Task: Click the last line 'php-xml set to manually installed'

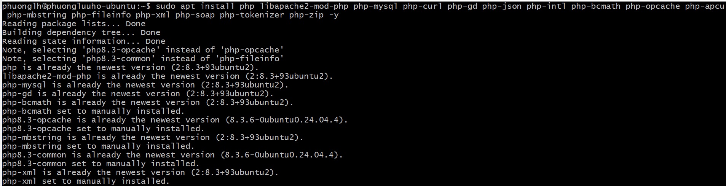Action: click(x=86, y=181)
